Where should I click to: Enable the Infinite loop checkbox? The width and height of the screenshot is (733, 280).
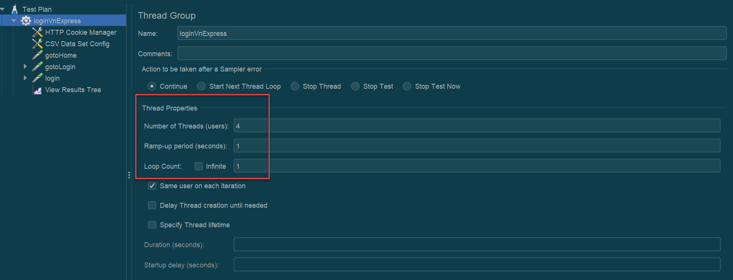click(199, 166)
